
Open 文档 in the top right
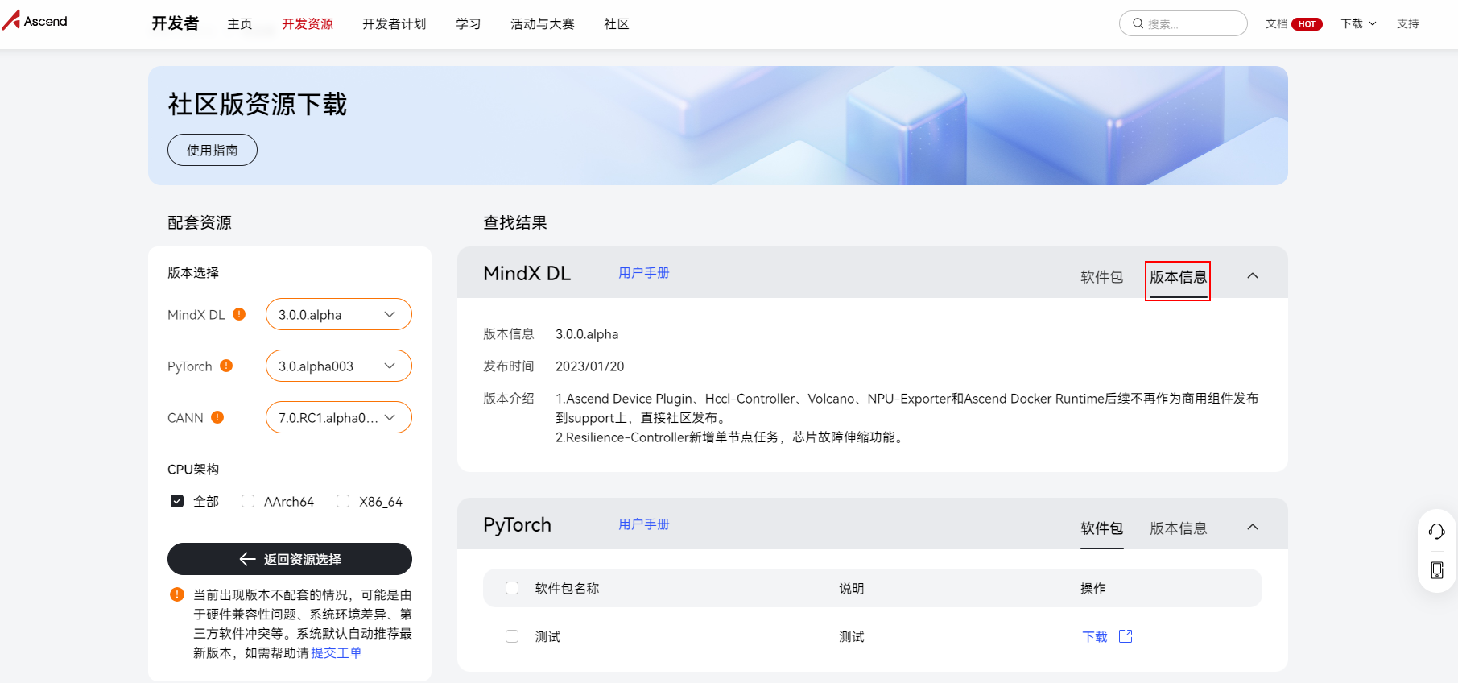click(1277, 24)
